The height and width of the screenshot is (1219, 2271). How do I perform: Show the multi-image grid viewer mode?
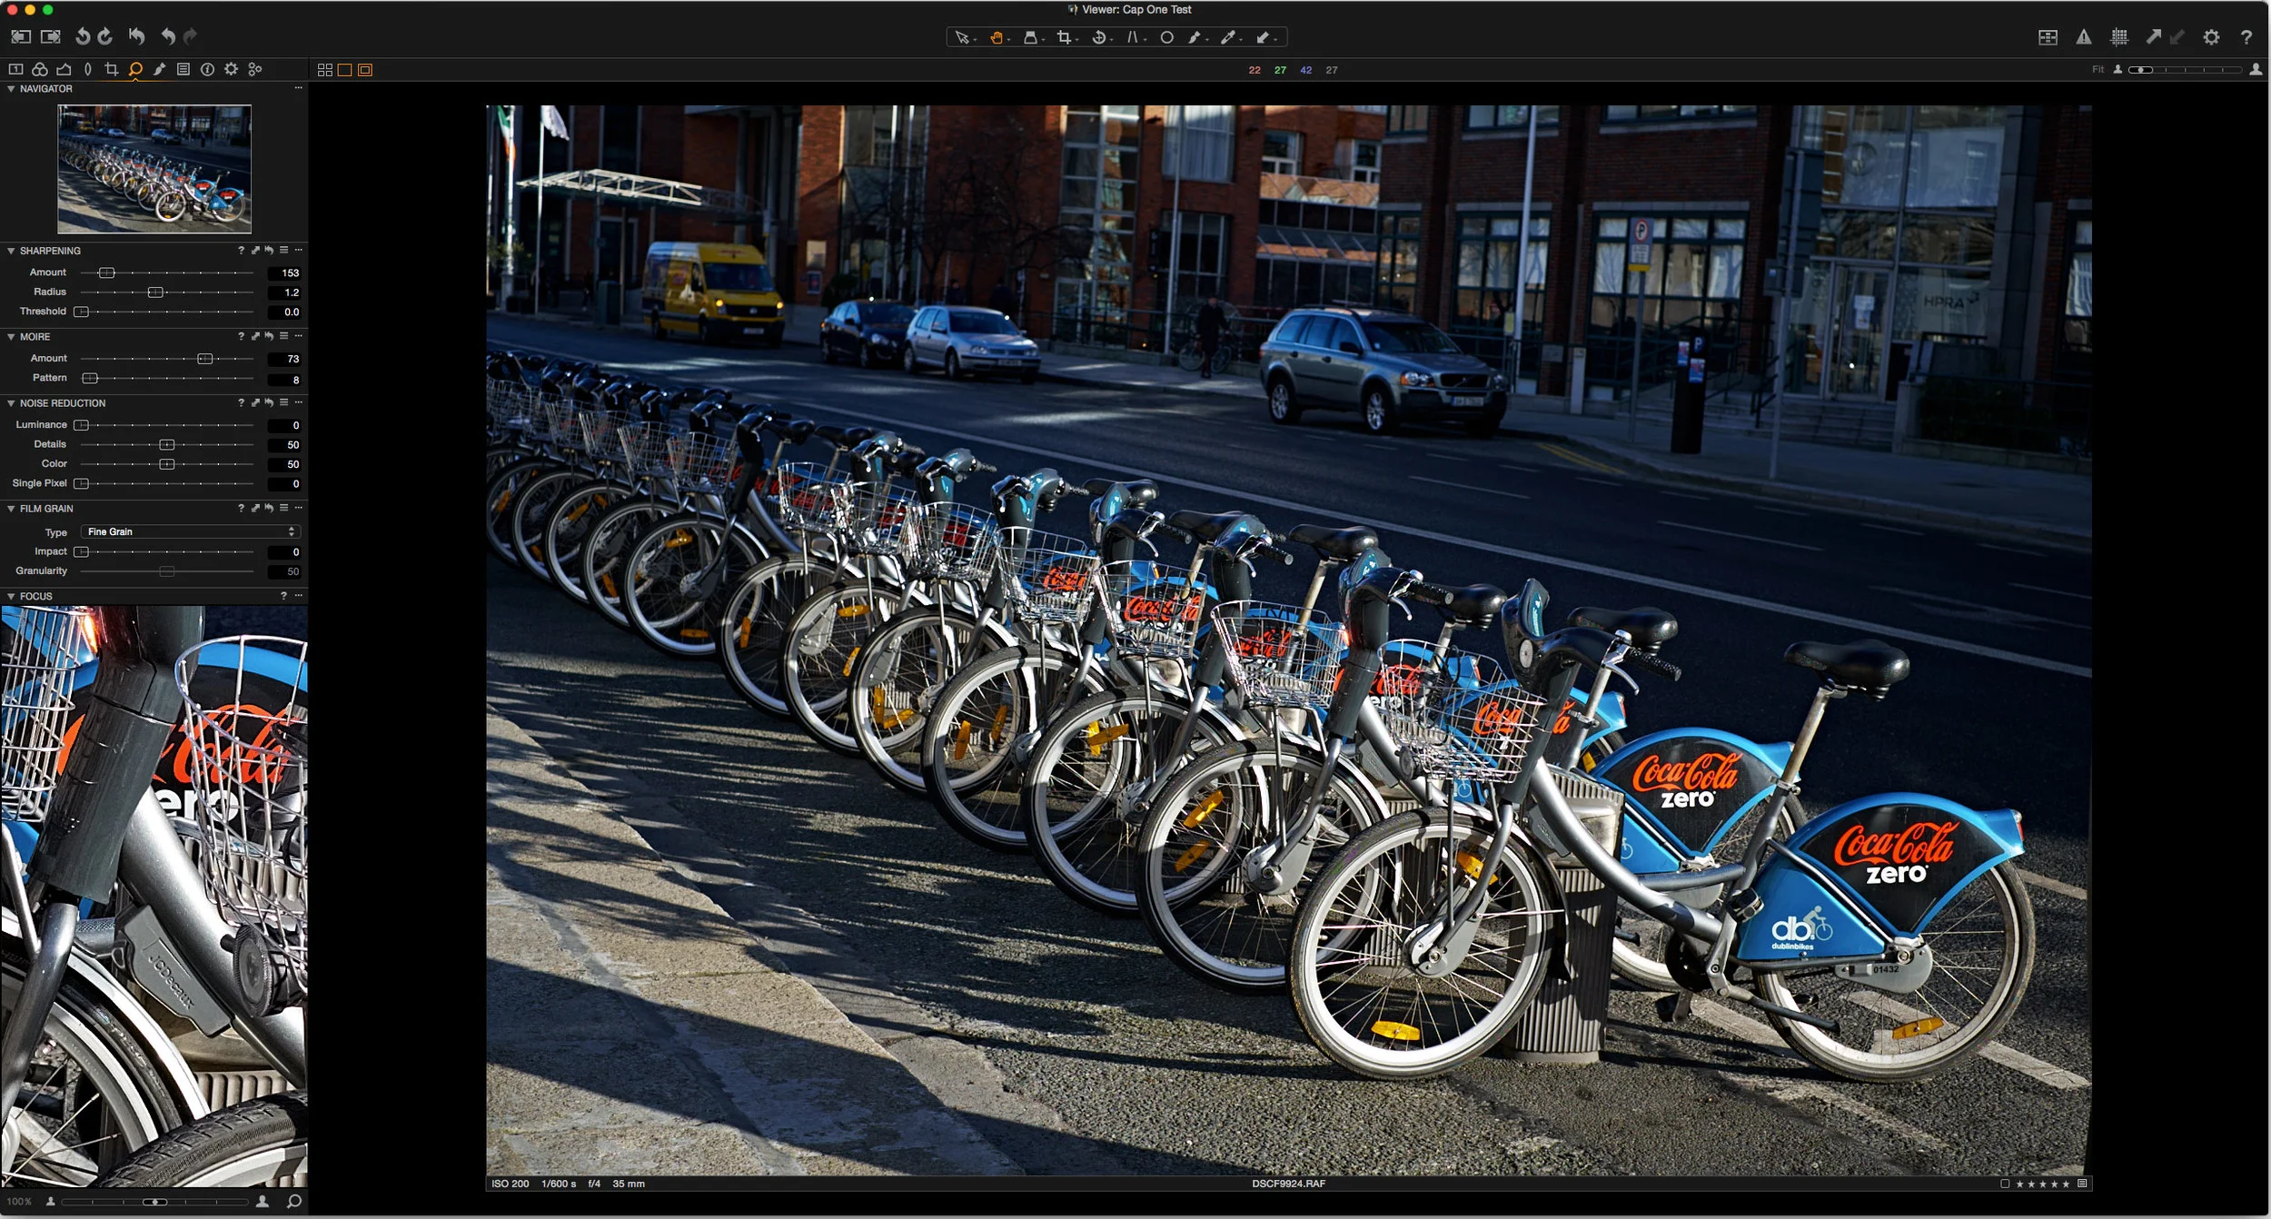[325, 70]
